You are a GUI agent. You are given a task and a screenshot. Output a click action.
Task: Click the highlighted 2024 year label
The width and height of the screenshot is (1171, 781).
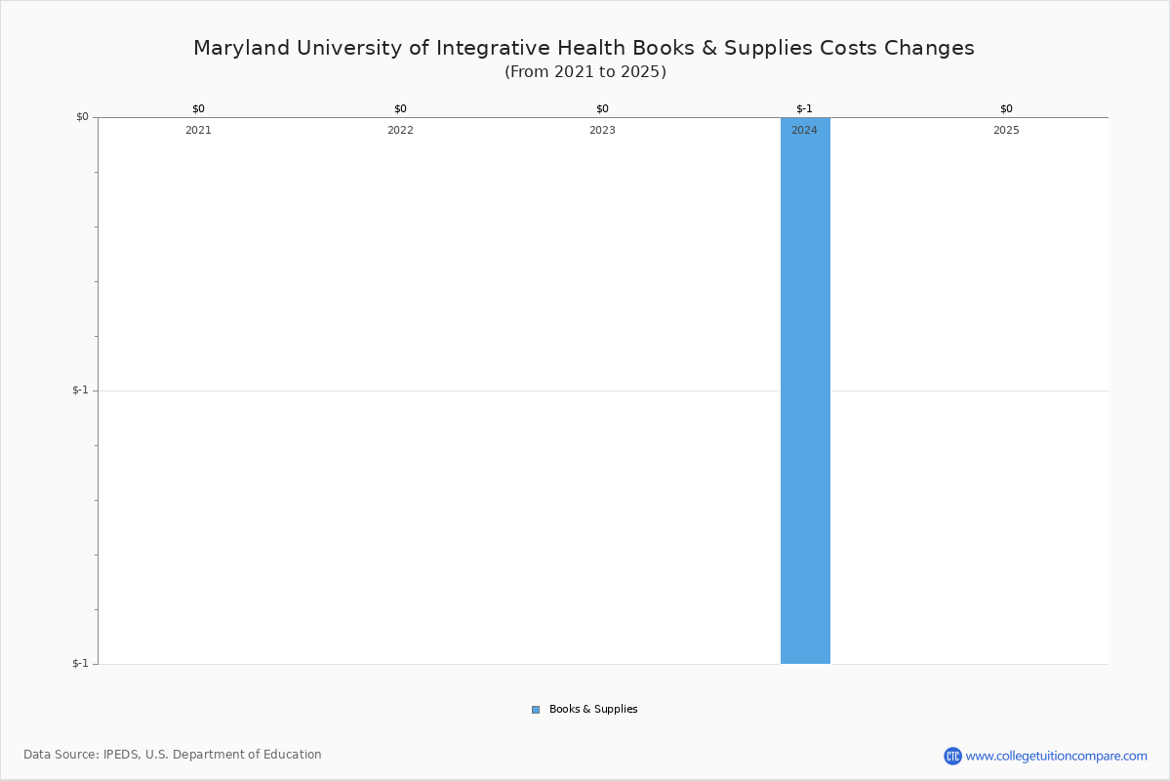tap(804, 129)
